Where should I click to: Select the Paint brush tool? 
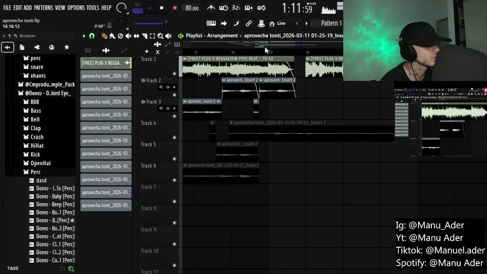tap(112, 36)
